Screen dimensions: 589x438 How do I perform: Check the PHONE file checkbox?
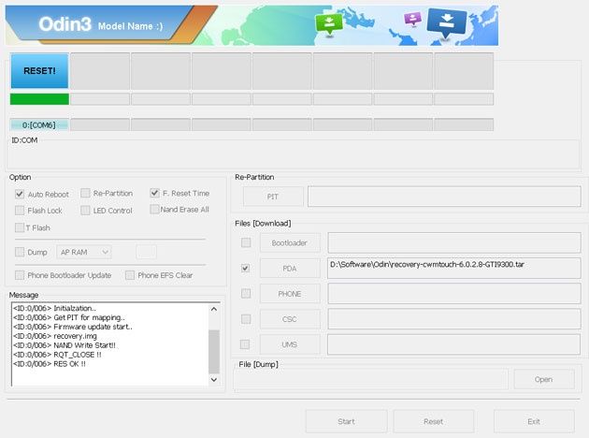click(246, 293)
